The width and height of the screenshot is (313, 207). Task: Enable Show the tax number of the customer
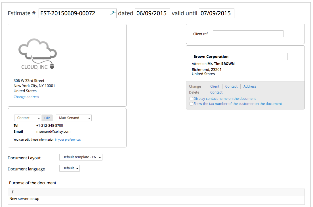pos(191,104)
